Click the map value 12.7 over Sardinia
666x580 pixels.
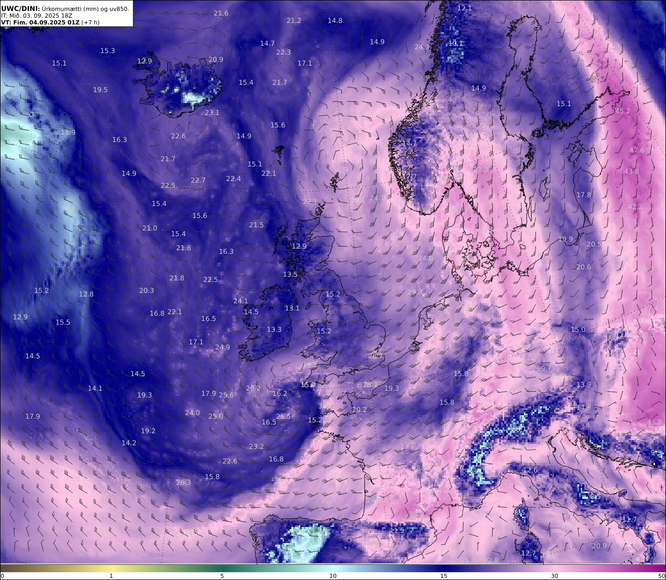point(529,553)
